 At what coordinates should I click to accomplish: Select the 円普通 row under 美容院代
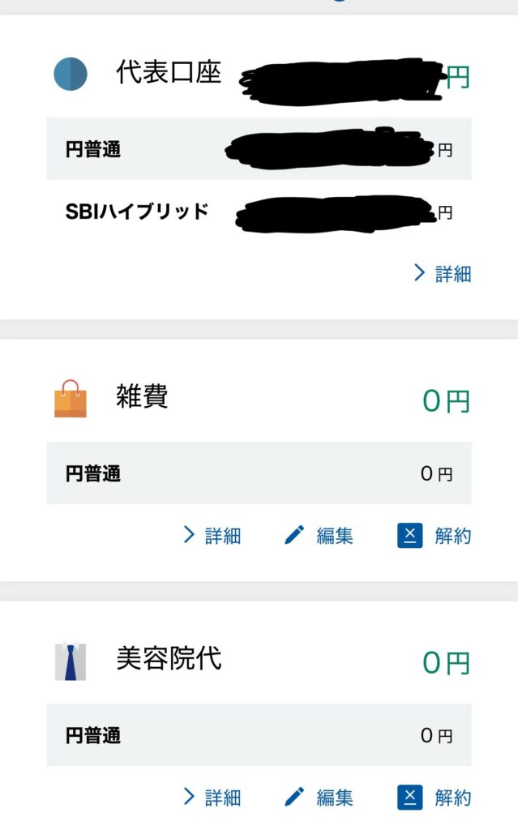pos(259,735)
